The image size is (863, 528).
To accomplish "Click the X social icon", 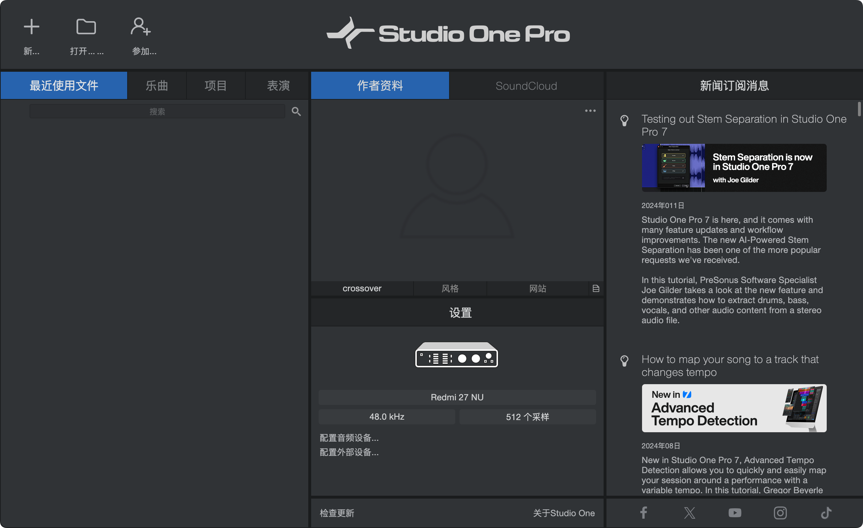I will coord(689,513).
